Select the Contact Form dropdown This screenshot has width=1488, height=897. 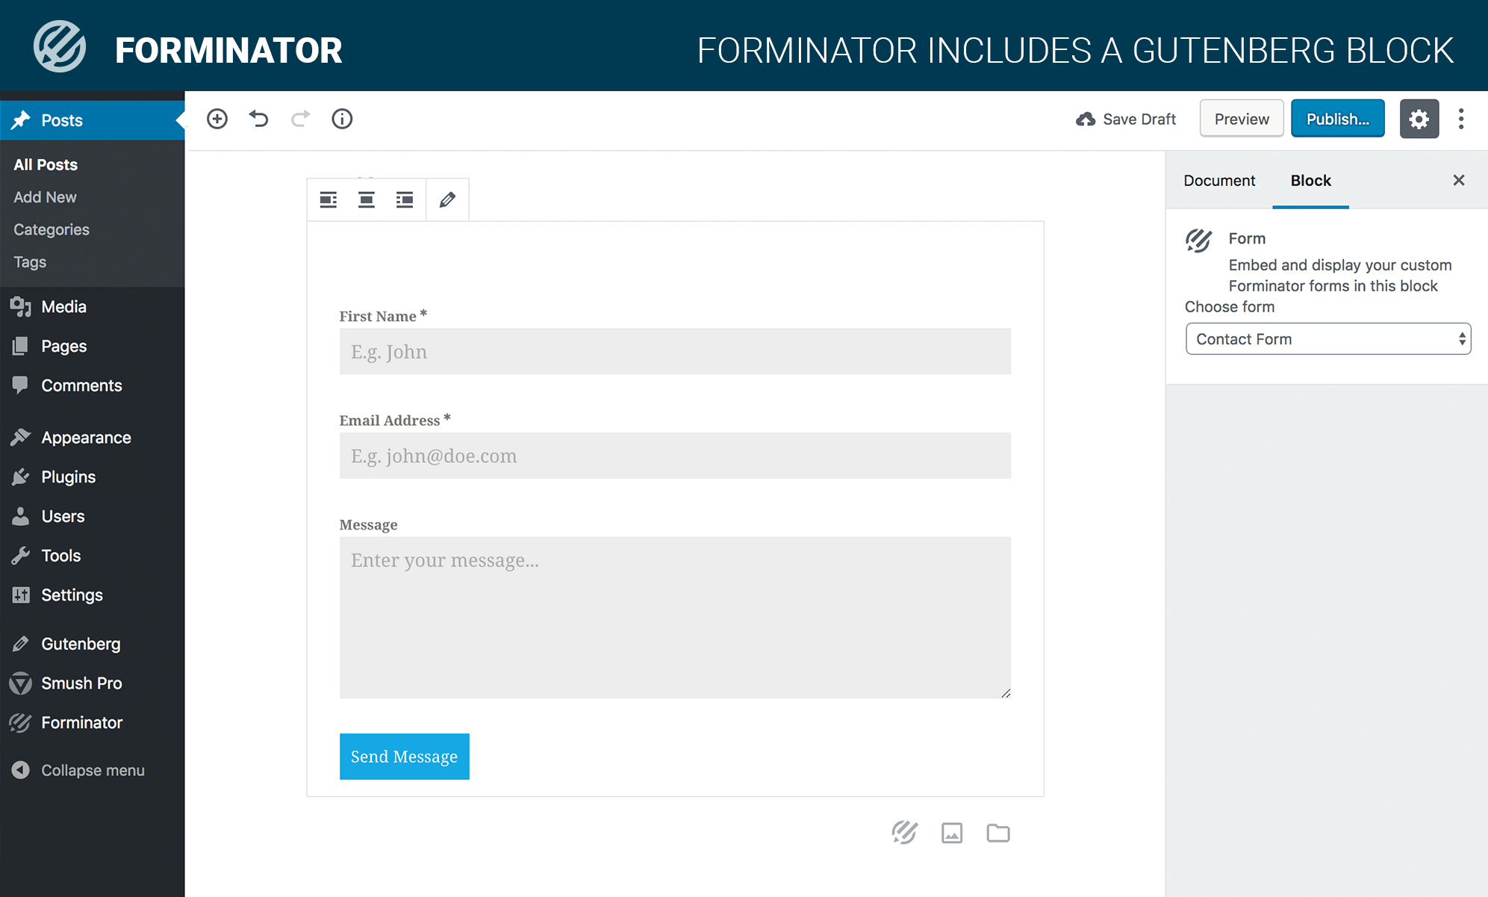click(x=1327, y=339)
